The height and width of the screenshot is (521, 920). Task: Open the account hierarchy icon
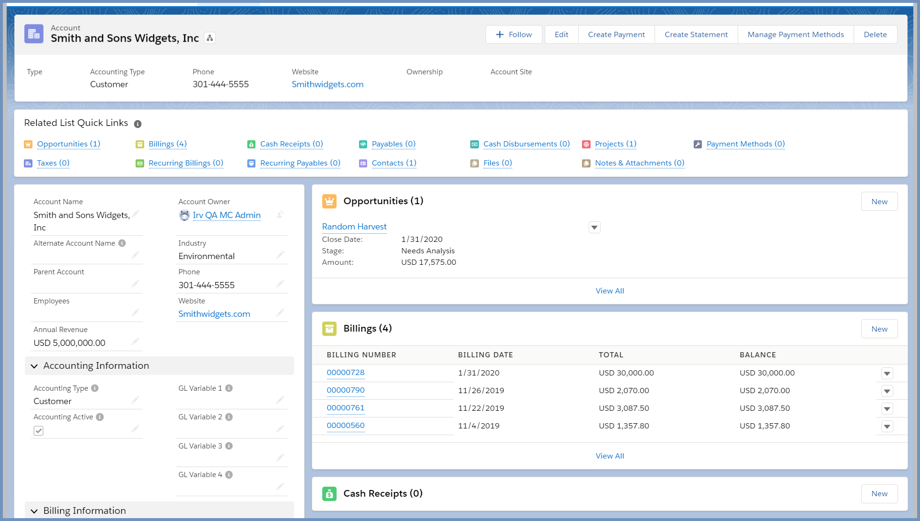(210, 38)
